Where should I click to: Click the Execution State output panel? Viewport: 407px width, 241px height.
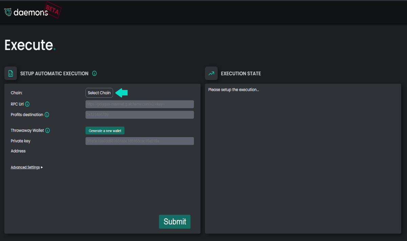pos(303,159)
